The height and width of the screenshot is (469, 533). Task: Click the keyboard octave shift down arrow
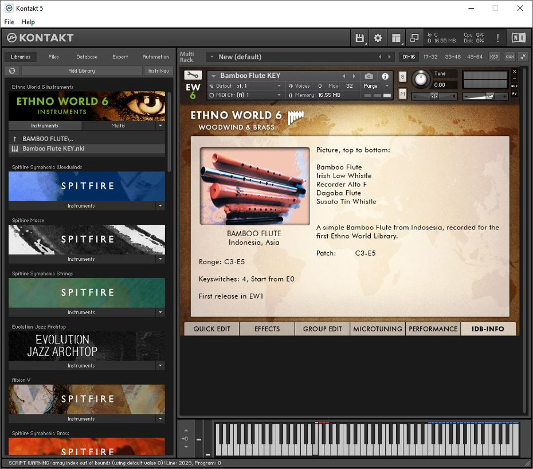pyautogui.click(x=186, y=447)
